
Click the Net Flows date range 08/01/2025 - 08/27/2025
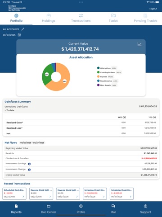32,143
